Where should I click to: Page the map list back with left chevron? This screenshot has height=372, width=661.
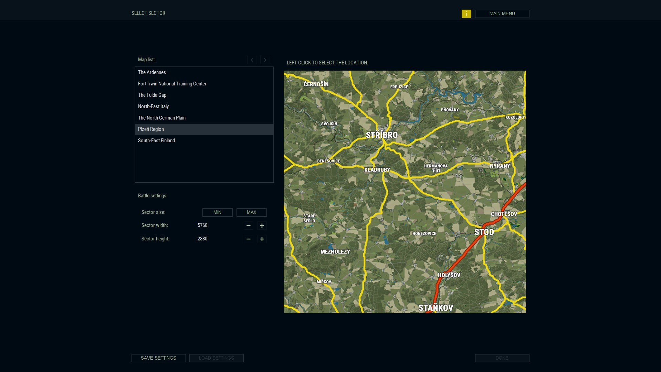252,60
